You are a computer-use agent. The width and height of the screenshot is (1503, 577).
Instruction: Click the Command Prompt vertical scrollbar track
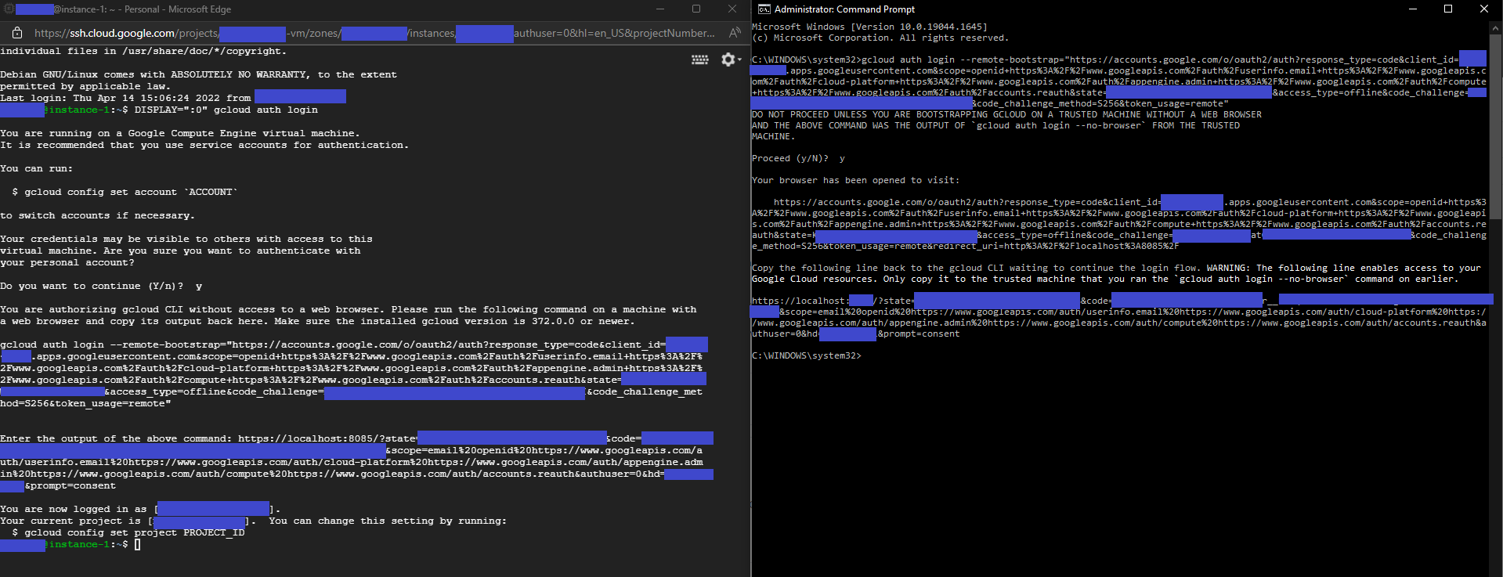(1495, 391)
